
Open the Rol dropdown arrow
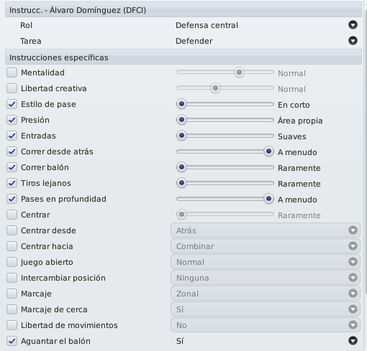pos(353,25)
